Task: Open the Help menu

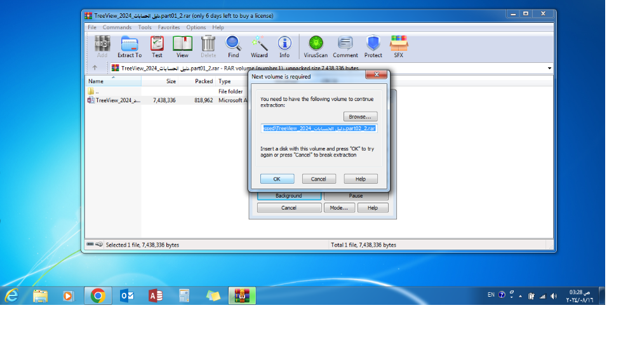Action: pyautogui.click(x=218, y=27)
